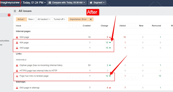The width and height of the screenshot is (173, 92).
Task: Click added value 10 for 5XX page
Action: coord(125,37)
